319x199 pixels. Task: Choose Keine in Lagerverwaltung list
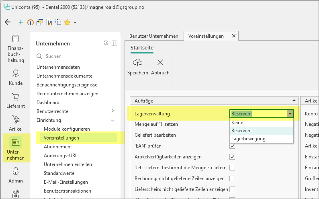(x=262, y=123)
